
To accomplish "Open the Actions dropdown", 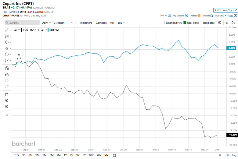I will (221, 16).
